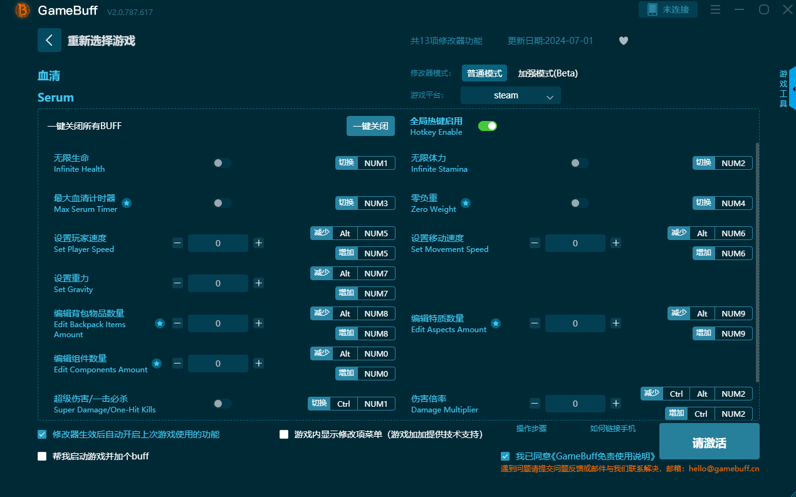Click Set Movement Speed value field

point(575,243)
